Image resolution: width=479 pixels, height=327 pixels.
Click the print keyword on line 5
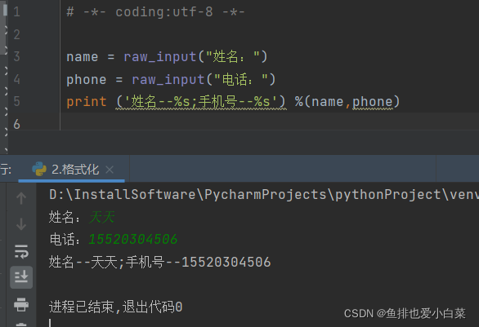[x=87, y=102]
